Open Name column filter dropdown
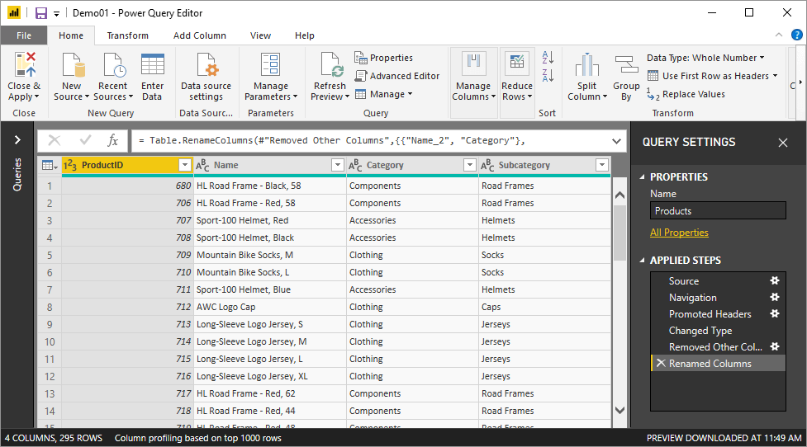The height and width of the screenshot is (447, 807). click(x=338, y=165)
